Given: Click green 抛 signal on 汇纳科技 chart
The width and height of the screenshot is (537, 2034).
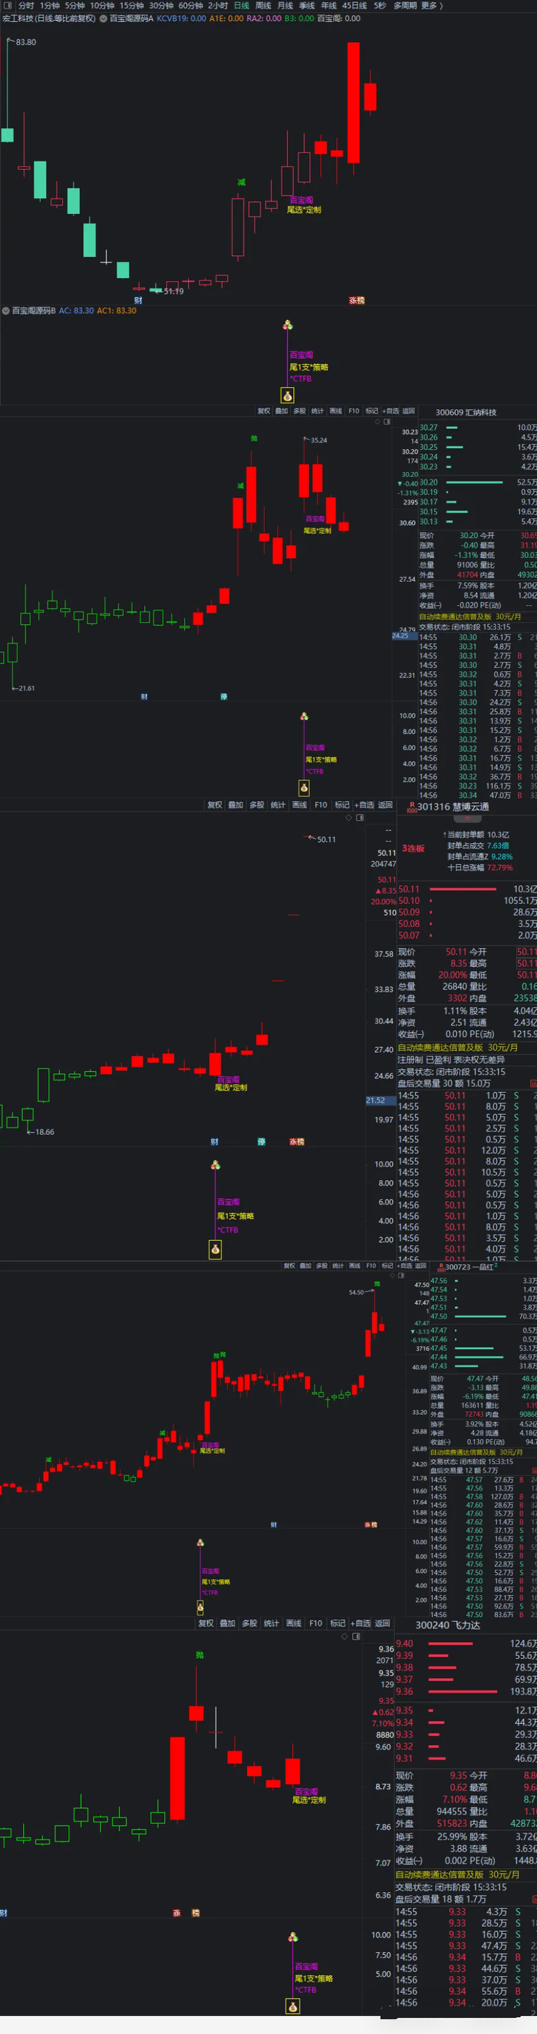Looking at the screenshot, I should [x=254, y=437].
